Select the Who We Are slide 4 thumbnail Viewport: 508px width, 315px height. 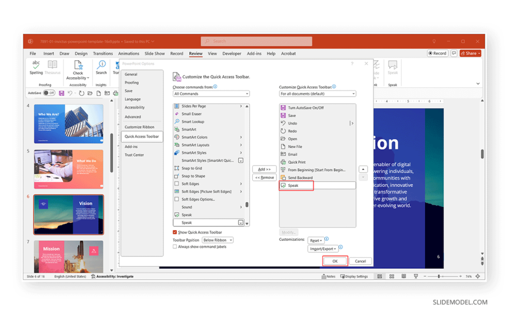[x=69, y=123]
